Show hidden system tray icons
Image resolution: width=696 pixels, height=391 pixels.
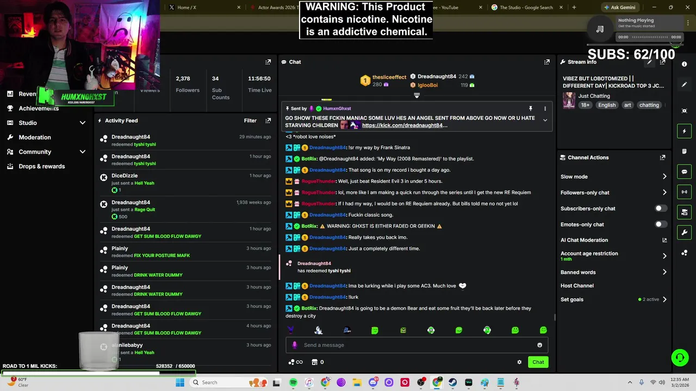tap(630, 383)
